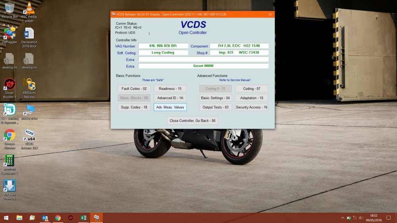Open Basic Settings - 04
The width and height of the screenshot is (397, 223).
click(216, 98)
